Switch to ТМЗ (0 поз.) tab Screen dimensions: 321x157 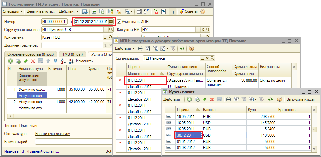click(x=72, y=54)
